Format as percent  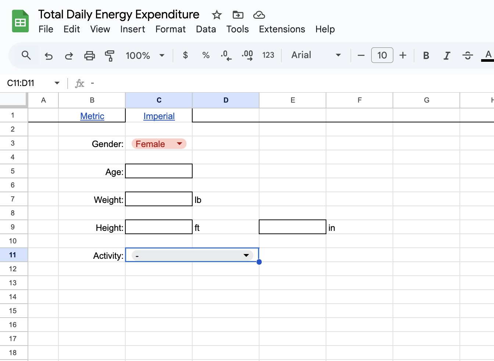tap(206, 55)
